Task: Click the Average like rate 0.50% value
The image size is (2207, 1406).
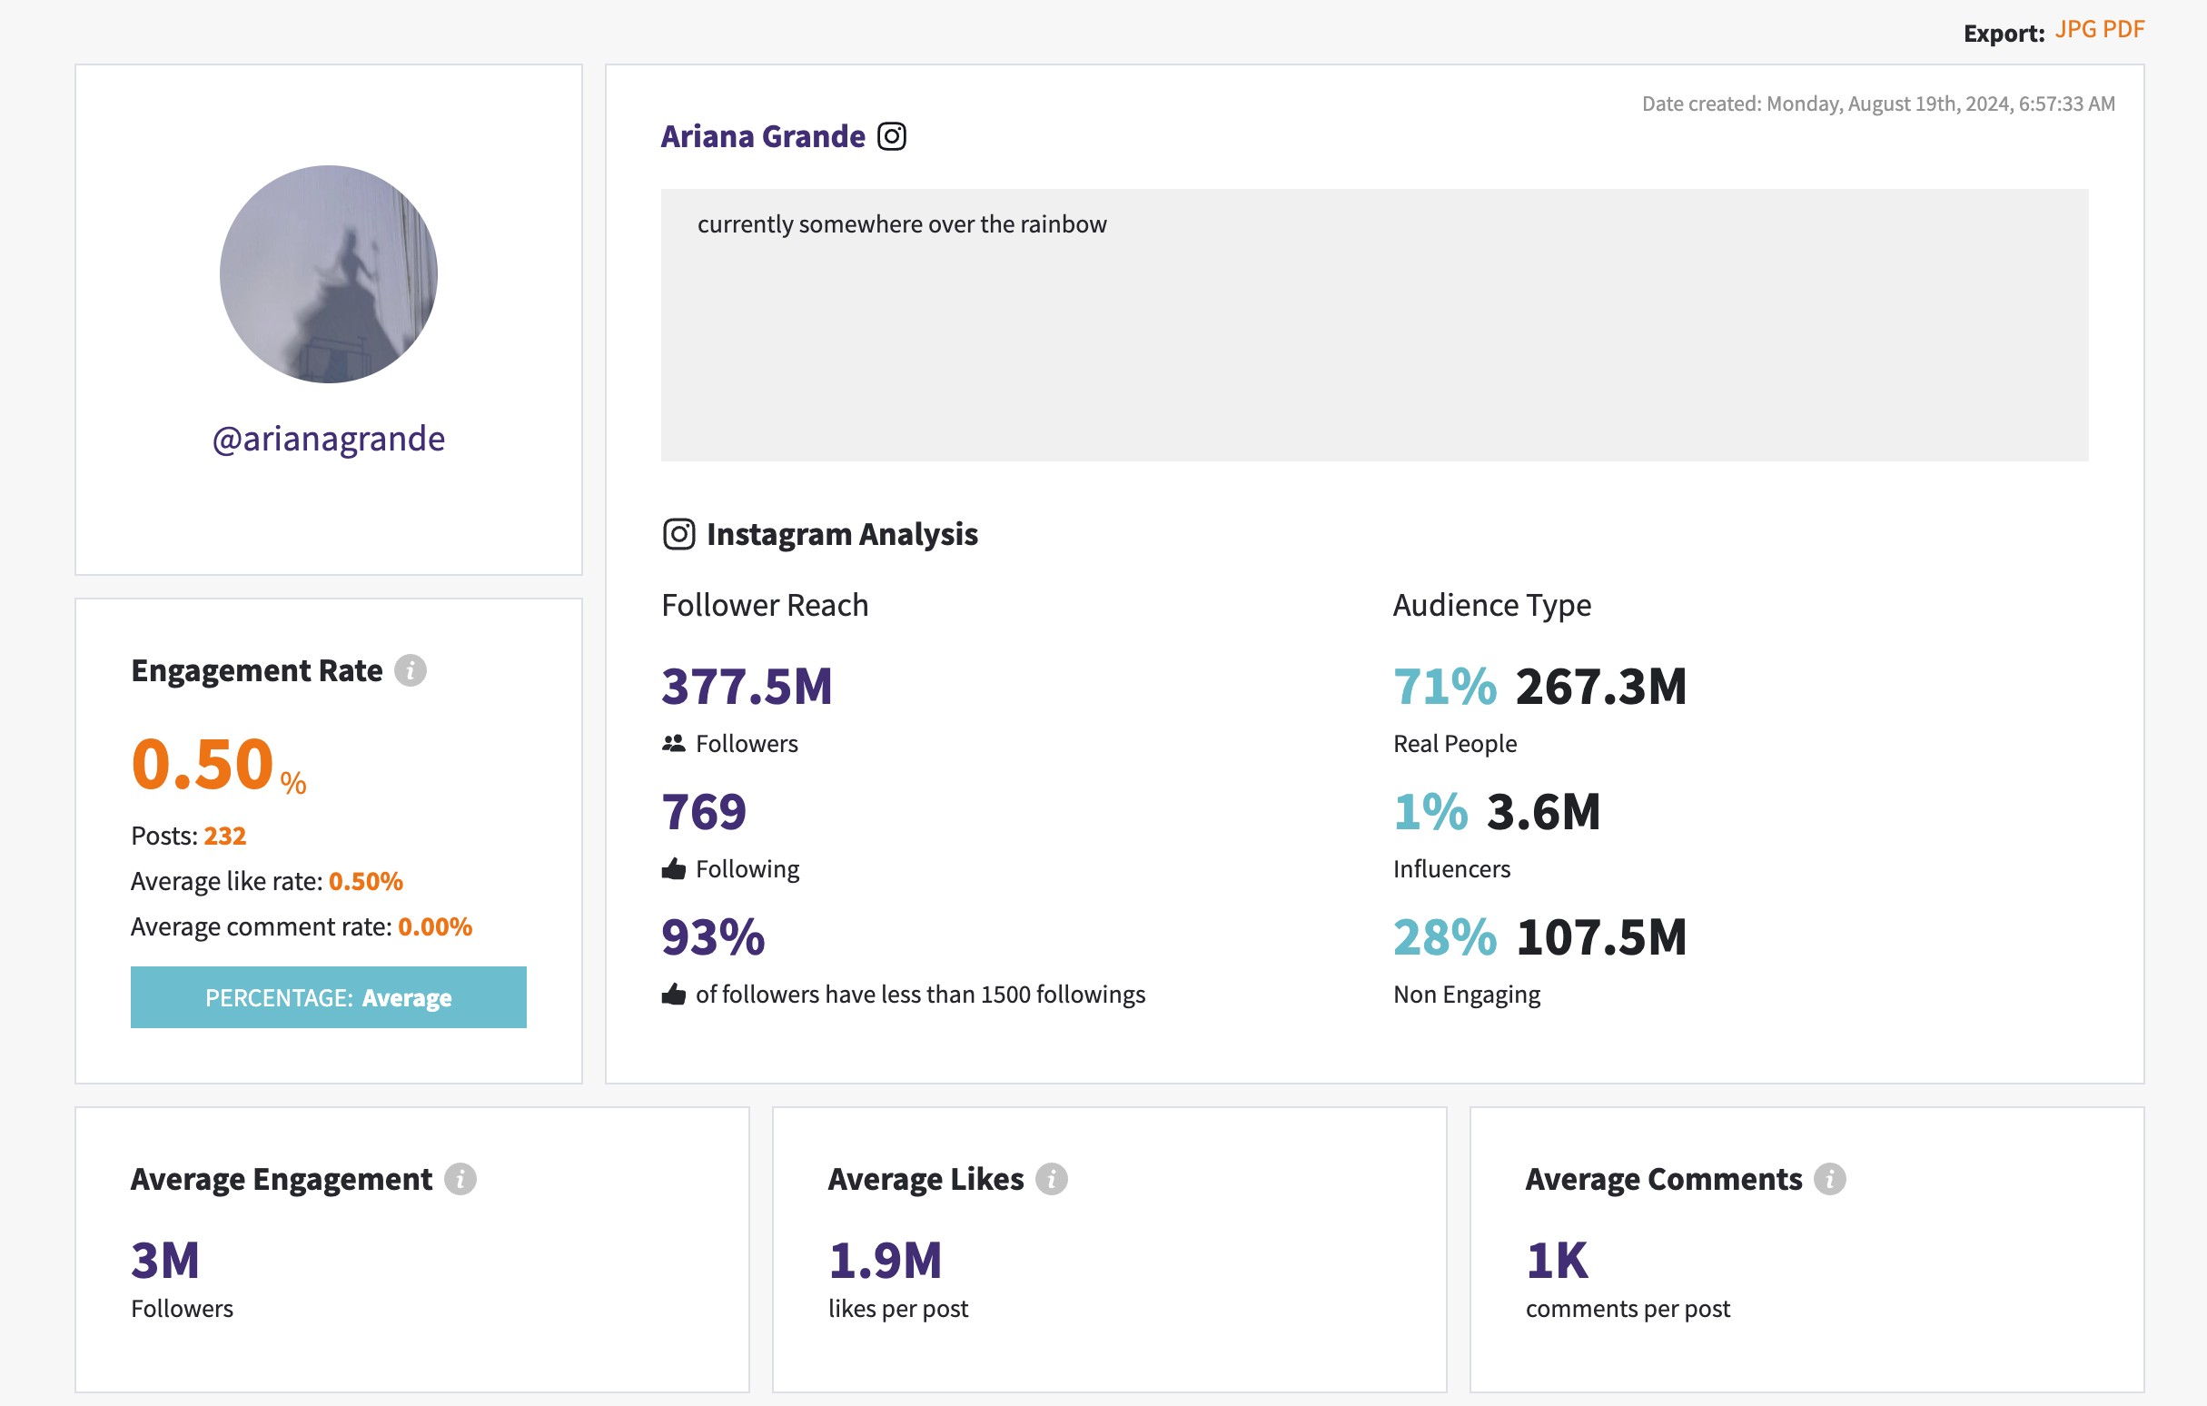Action: click(x=366, y=882)
